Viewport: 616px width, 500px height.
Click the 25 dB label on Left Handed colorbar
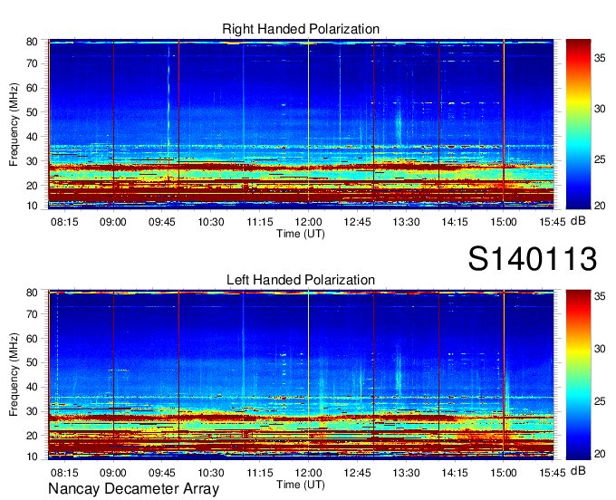coord(600,401)
